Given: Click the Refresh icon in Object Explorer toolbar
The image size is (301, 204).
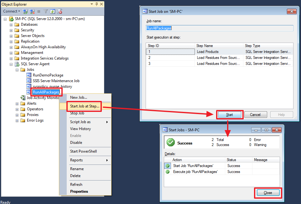Looking at the screenshot, I should tap(52, 11).
